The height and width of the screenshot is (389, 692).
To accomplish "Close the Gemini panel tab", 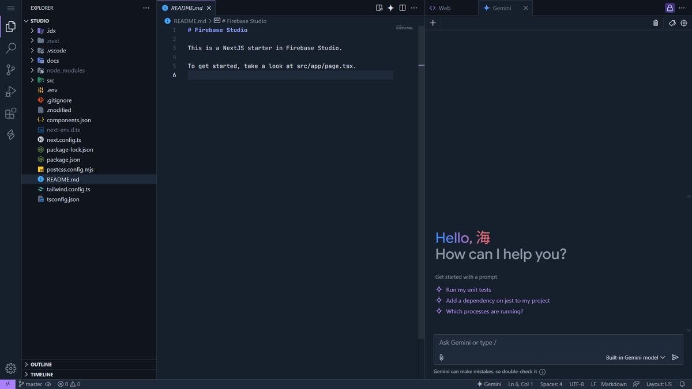I will pos(525,8).
